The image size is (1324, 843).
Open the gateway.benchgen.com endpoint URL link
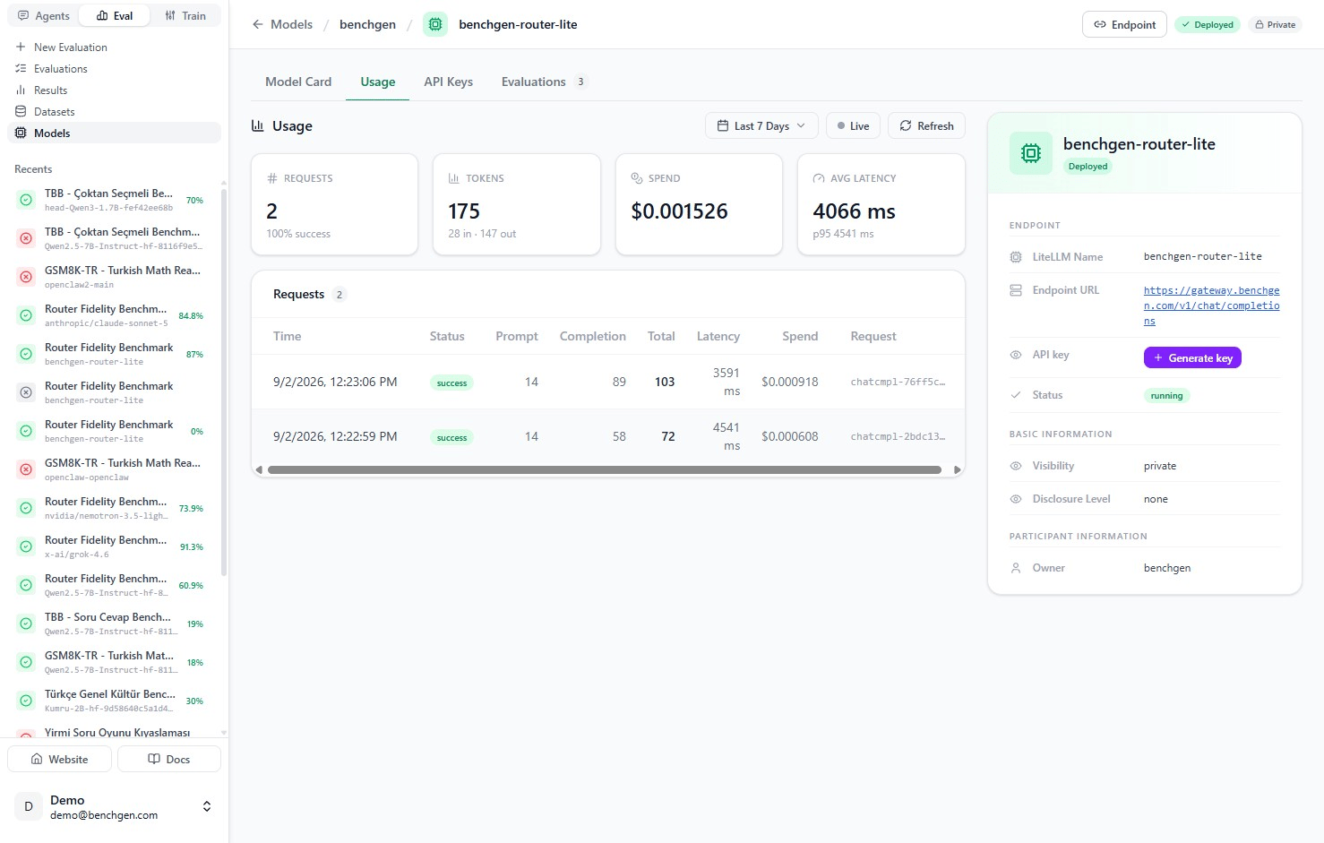tap(1211, 305)
